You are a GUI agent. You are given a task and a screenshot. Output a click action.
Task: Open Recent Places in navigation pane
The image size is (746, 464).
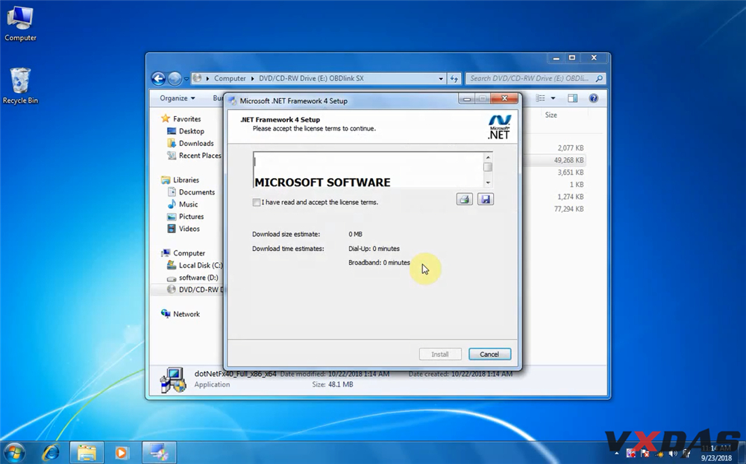pos(194,156)
